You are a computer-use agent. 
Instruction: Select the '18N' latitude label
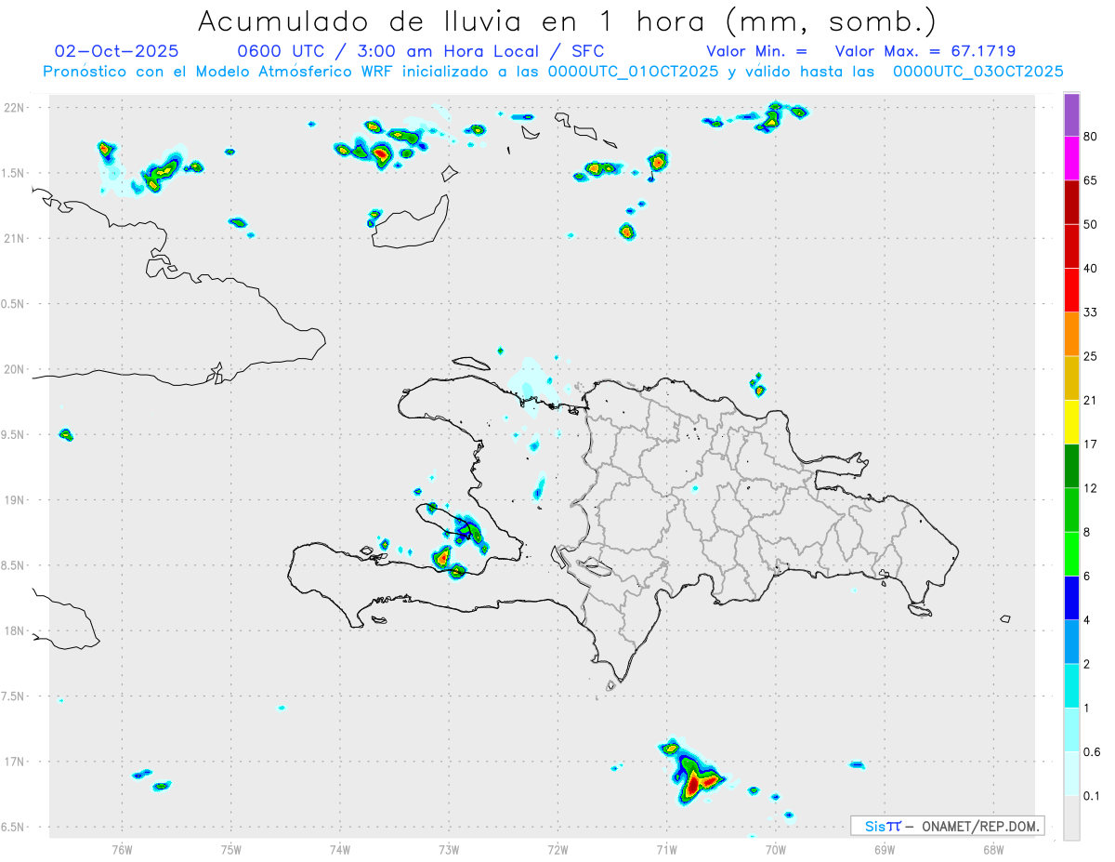(x=16, y=631)
